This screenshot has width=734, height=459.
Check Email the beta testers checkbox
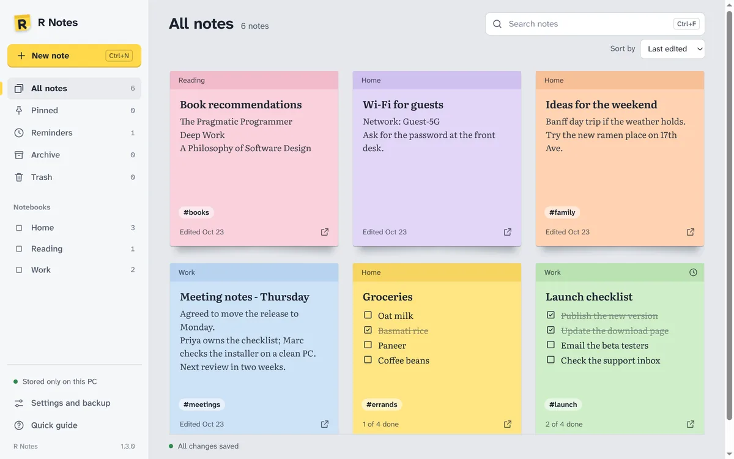[550, 345]
